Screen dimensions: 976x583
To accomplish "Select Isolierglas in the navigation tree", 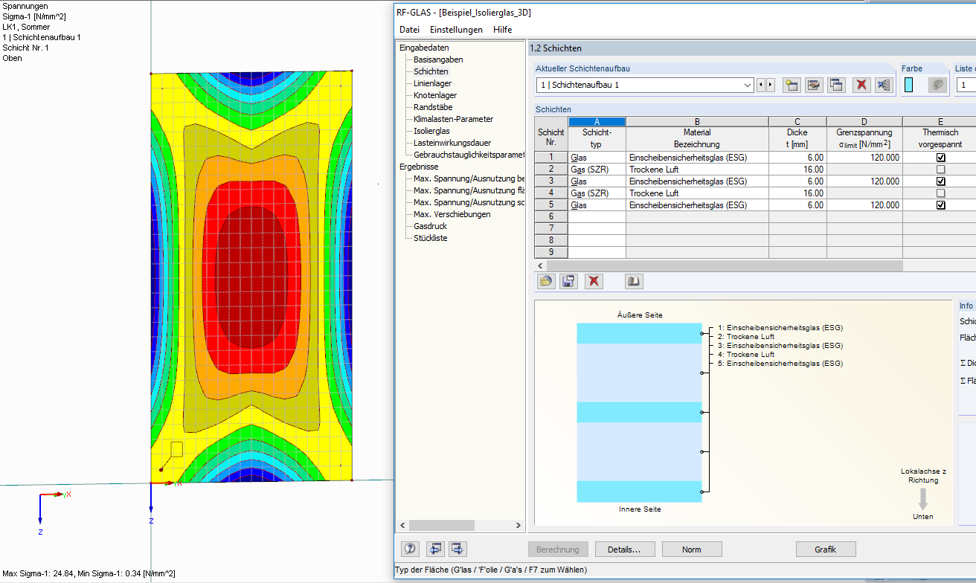I will coord(429,130).
